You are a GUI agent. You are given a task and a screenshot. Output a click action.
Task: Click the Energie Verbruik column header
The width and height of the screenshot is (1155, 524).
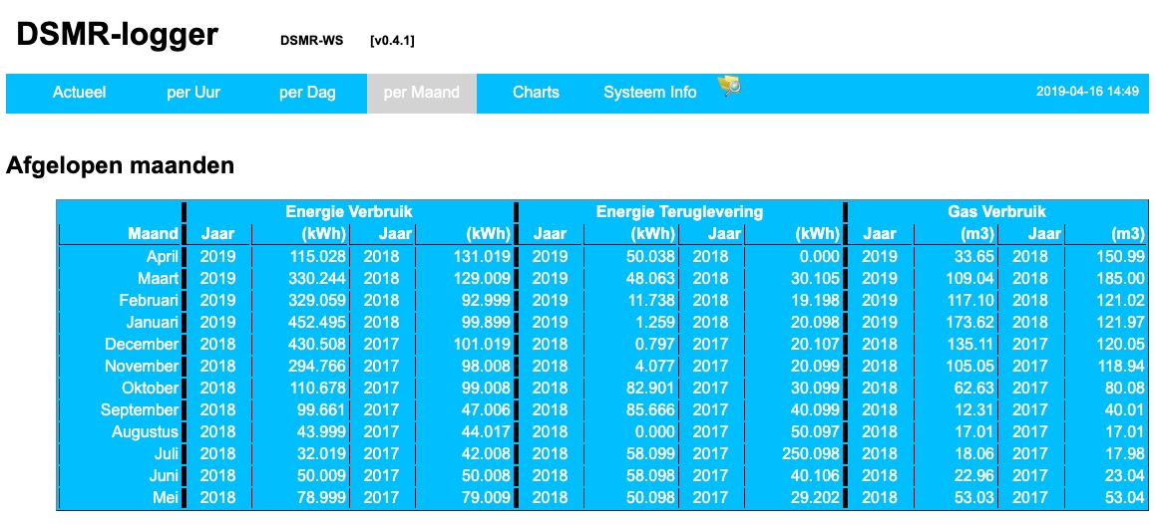click(x=349, y=211)
